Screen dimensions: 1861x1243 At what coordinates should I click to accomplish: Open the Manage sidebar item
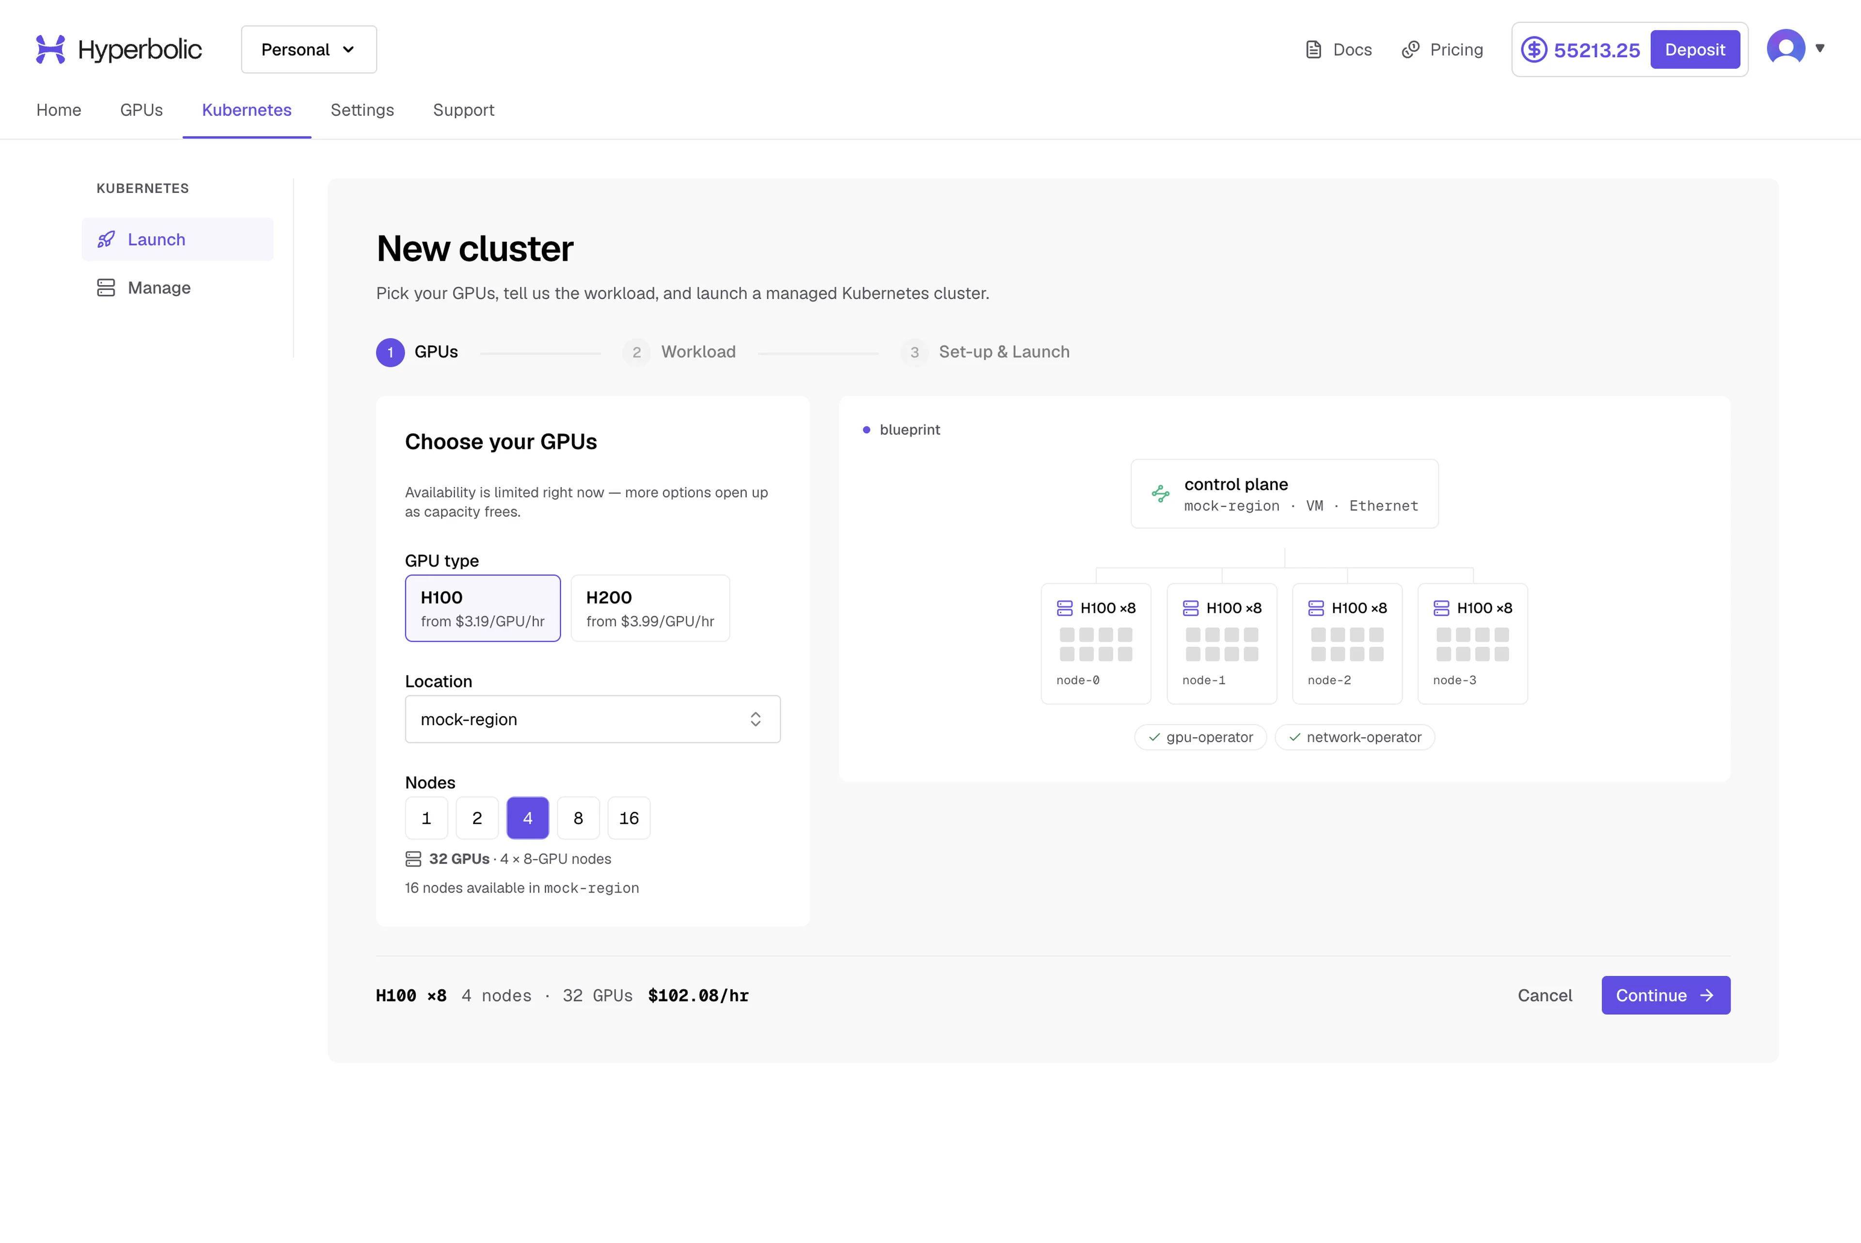point(177,288)
